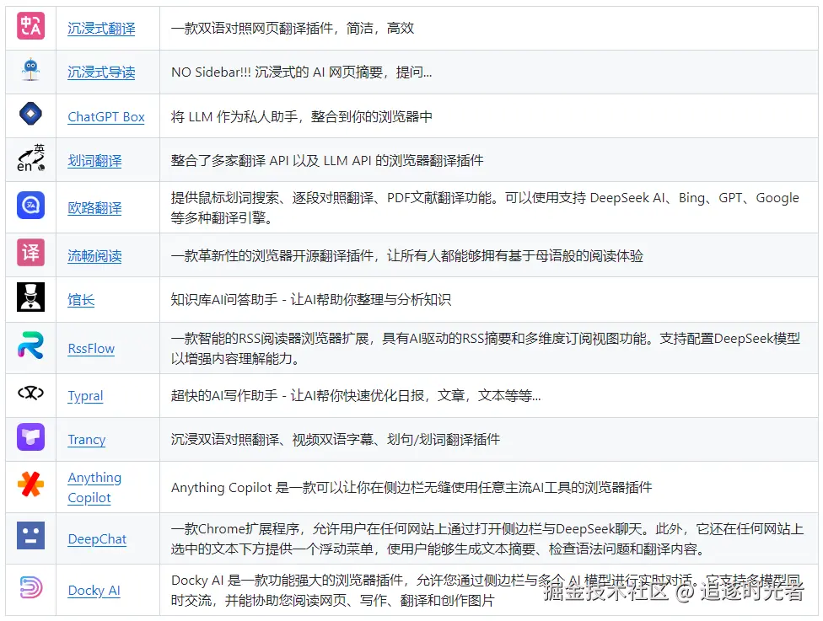823x621 pixels.
Task: Select text '知识库AI问答助手'
Action: (x=224, y=299)
